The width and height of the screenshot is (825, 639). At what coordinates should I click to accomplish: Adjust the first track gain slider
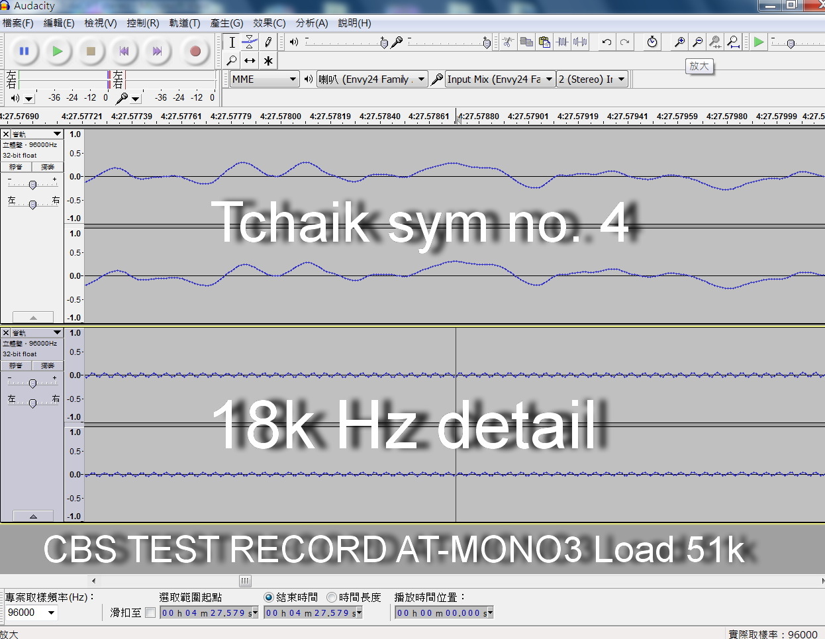pyautogui.click(x=32, y=185)
